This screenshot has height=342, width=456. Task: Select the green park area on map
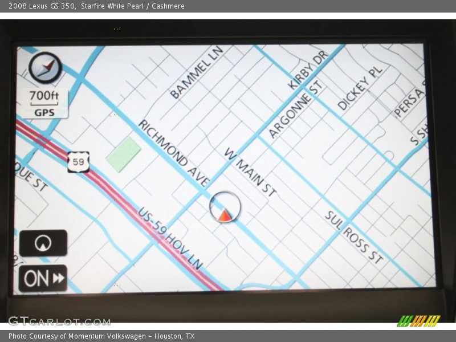[124, 154]
